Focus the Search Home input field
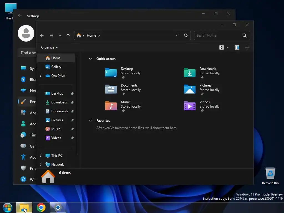The height and width of the screenshot is (213, 284). 218,35
